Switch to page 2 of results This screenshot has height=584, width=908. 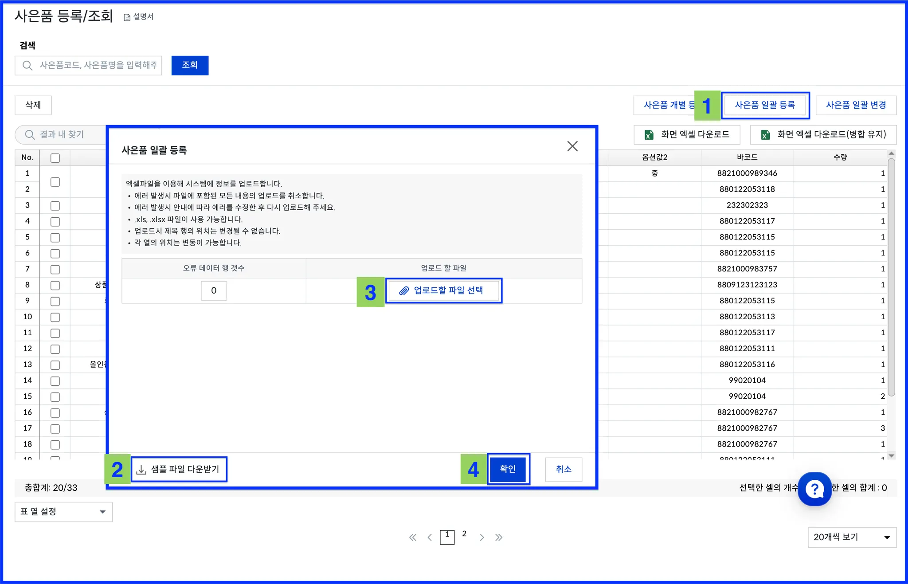click(464, 534)
